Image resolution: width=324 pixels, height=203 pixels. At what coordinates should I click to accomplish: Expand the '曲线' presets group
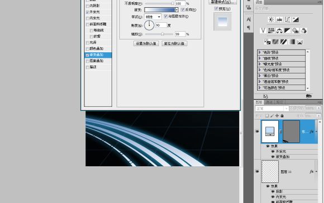(x=260, y=58)
